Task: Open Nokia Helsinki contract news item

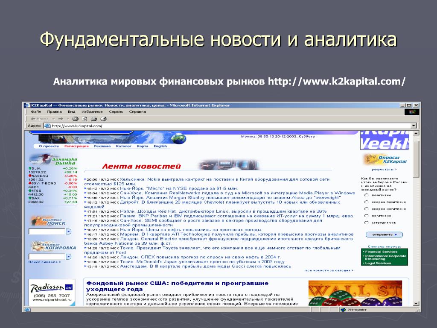Action: (207, 182)
